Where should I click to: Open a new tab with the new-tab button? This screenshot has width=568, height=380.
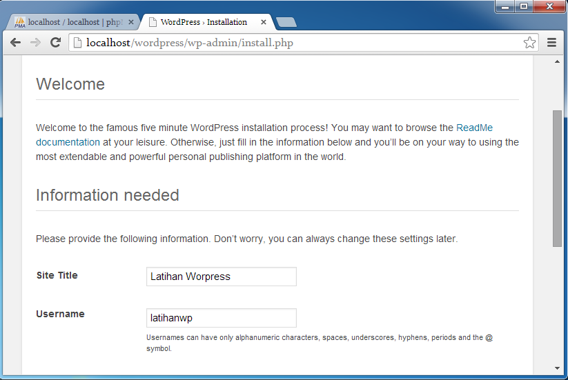[x=286, y=23]
